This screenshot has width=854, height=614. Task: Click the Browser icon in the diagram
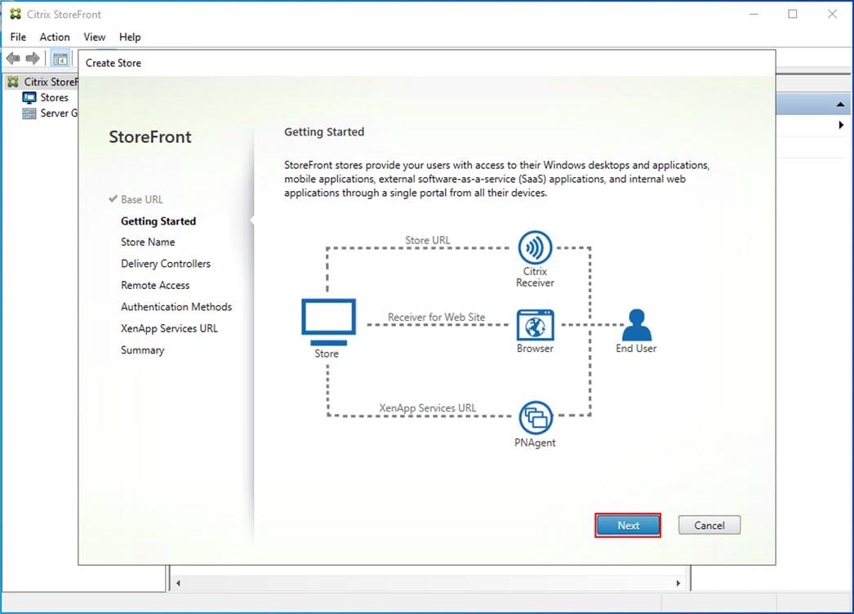pyautogui.click(x=535, y=324)
